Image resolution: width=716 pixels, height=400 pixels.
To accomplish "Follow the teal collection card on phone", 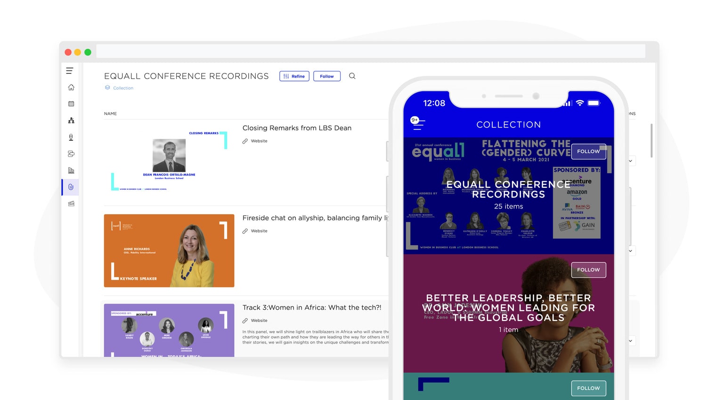I will [588, 388].
